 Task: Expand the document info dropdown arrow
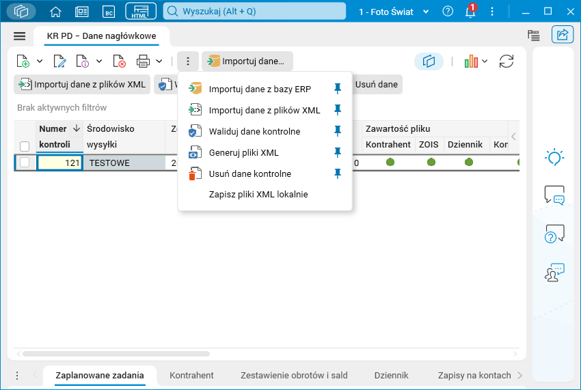pos(99,61)
